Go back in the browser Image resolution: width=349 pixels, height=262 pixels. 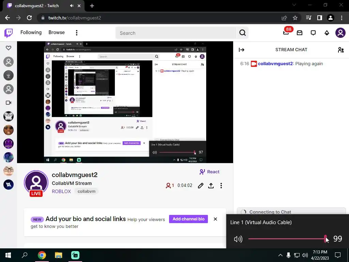[x=7, y=18]
